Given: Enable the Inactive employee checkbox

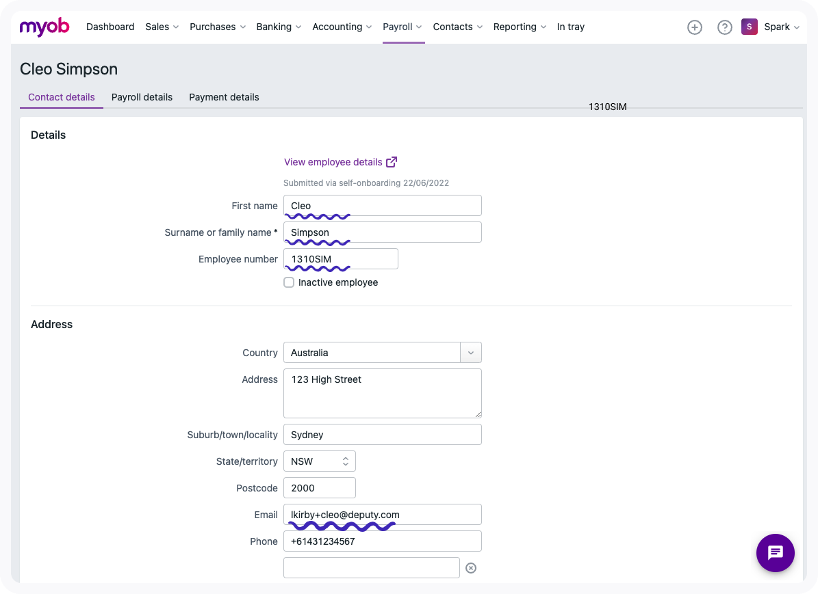Looking at the screenshot, I should 289,282.
